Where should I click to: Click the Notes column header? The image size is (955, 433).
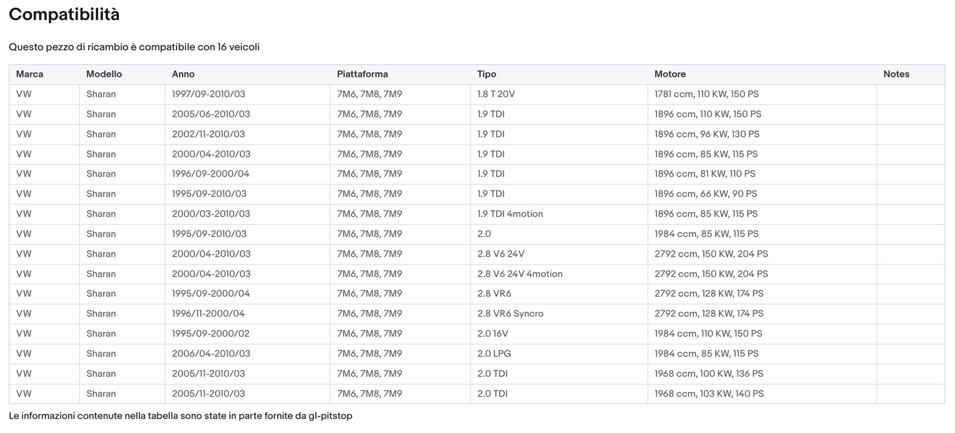click(896, 74)
